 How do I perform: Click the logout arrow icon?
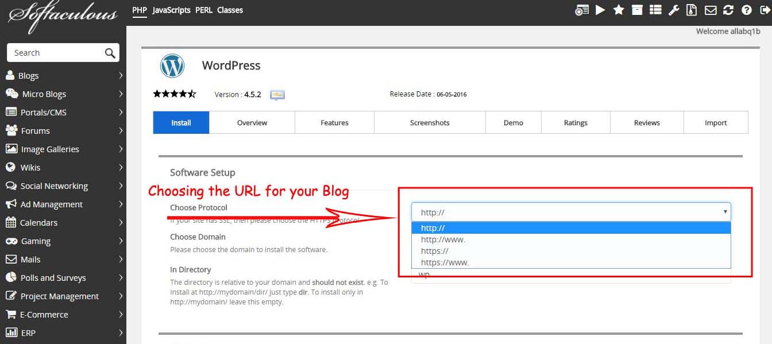(x=765, y=10)
